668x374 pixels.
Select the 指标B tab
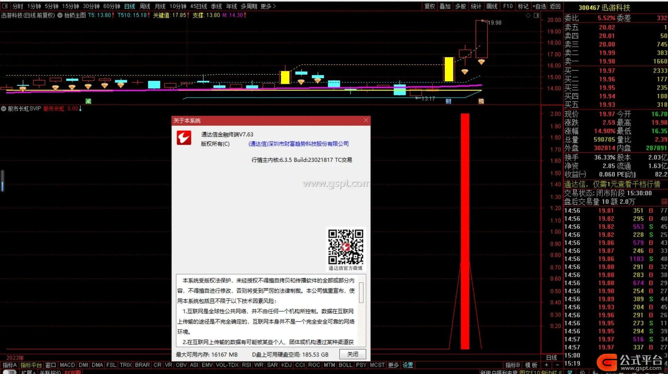pos(512,365)
